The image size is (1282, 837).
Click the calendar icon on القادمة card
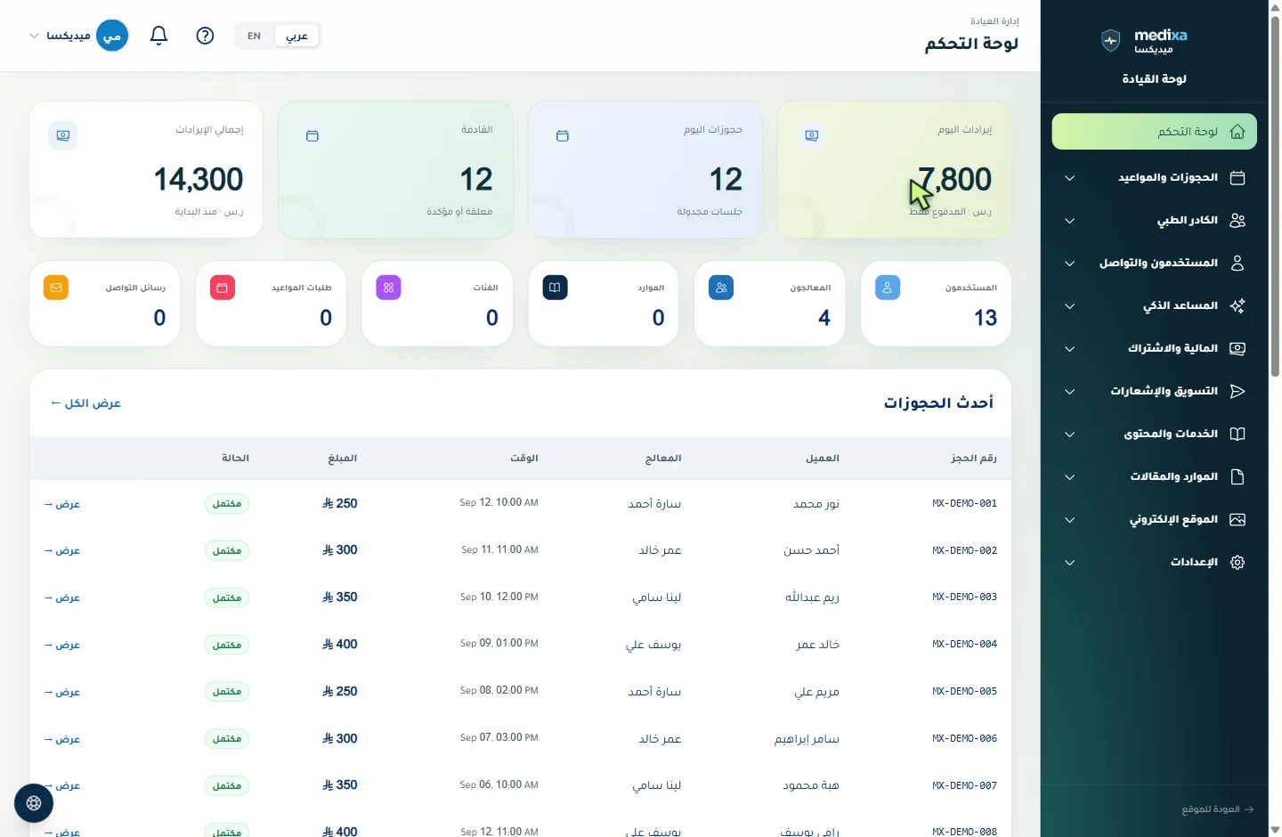pyautogui.click(x=312, y=135)
